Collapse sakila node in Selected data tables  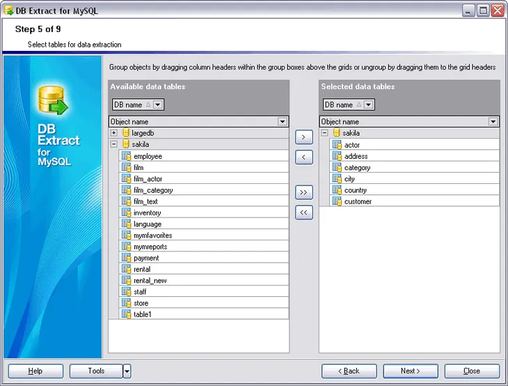pyautogui.click(x=324, y=132)
